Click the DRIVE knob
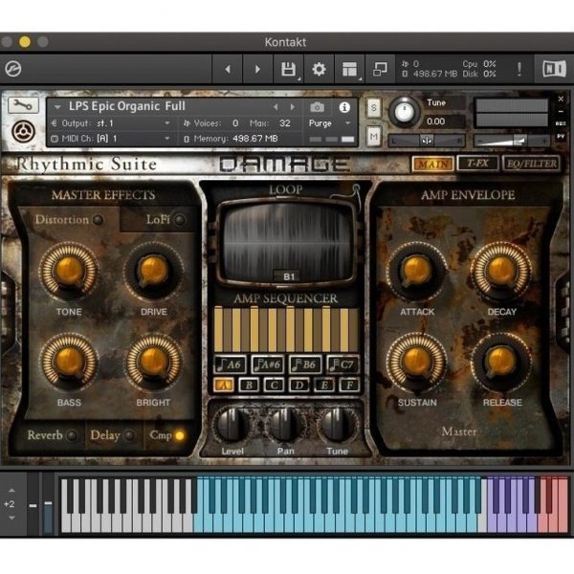The width and height of the screenshot is (574, 574). click(153, 272)
